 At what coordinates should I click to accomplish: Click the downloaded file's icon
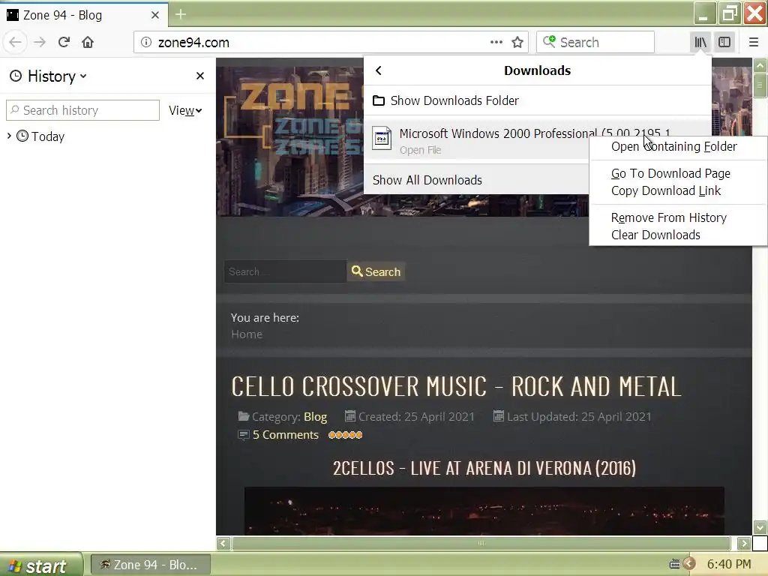coord(382,139)
